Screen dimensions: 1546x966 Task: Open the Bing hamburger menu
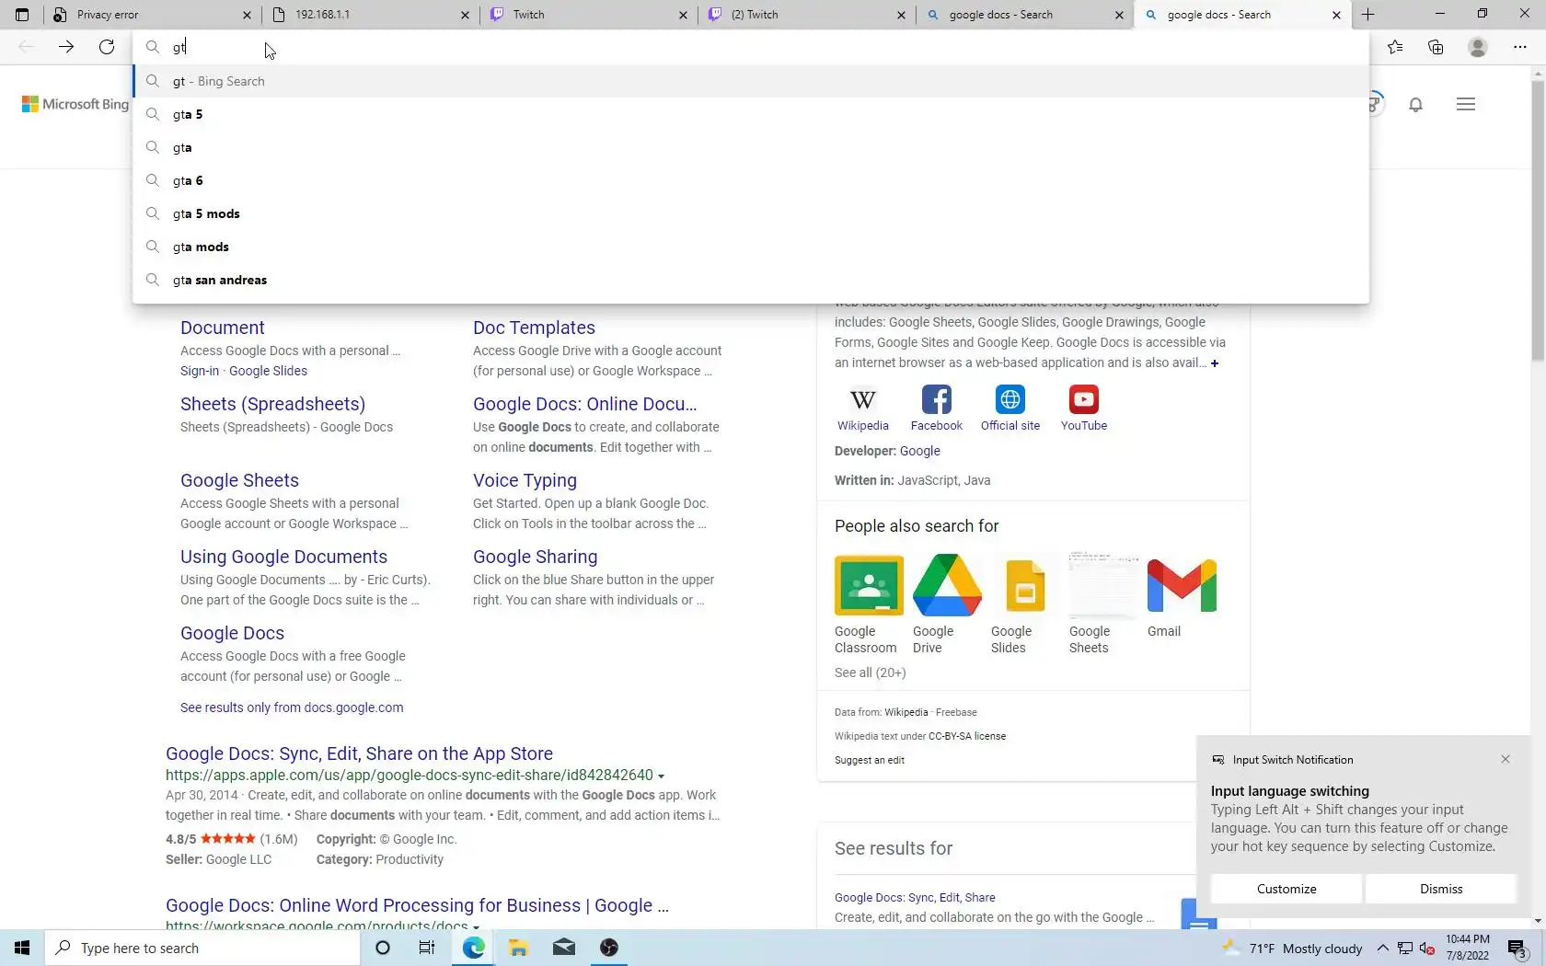point(1466,104)
